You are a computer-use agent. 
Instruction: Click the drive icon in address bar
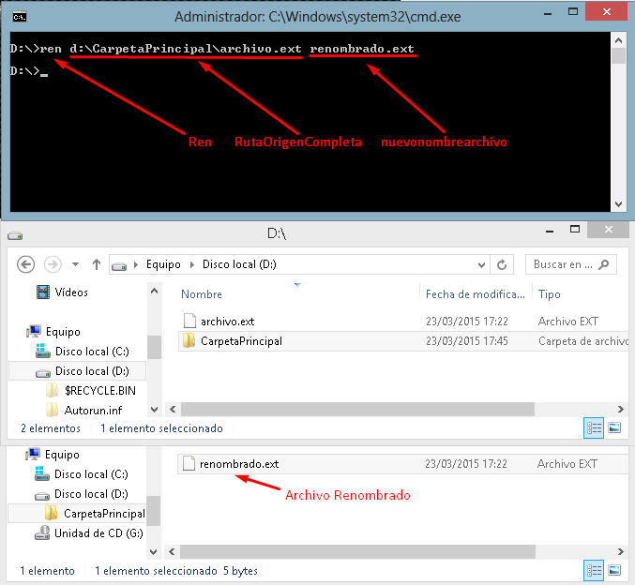tap(119, 265)
